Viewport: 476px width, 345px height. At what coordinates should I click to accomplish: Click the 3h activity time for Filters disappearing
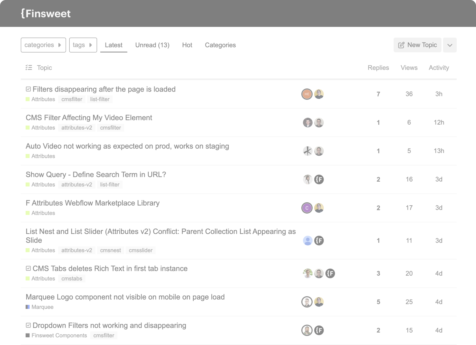pos(439,94)
